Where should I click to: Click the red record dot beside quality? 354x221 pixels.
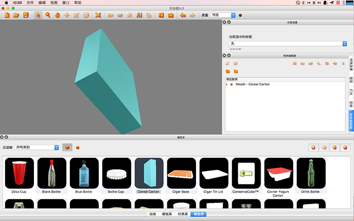tap(240, 15)
